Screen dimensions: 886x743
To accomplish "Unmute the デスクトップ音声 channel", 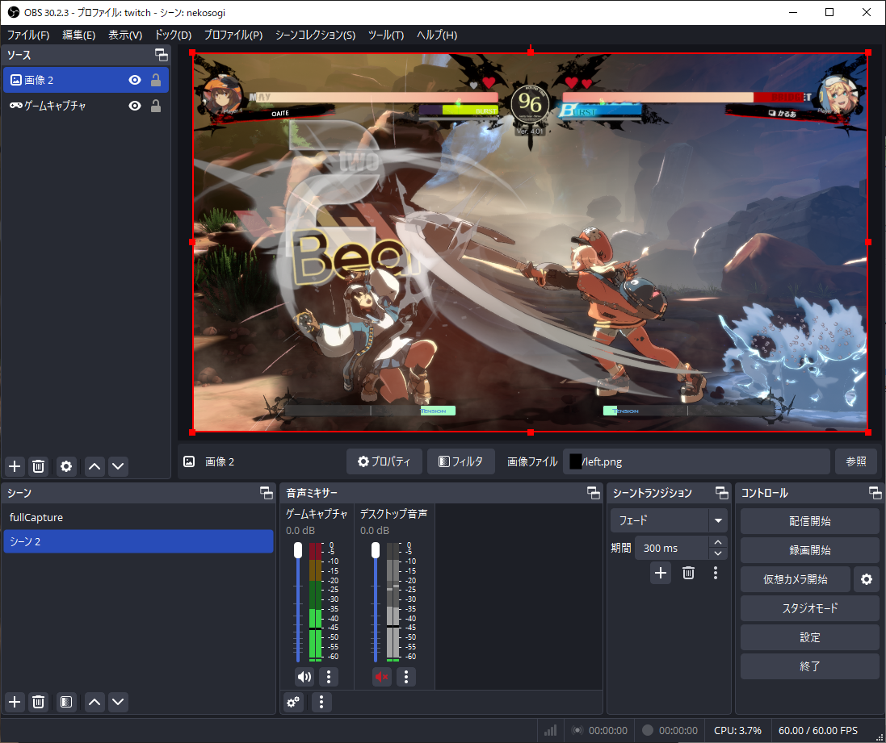I will coord(382,677).
